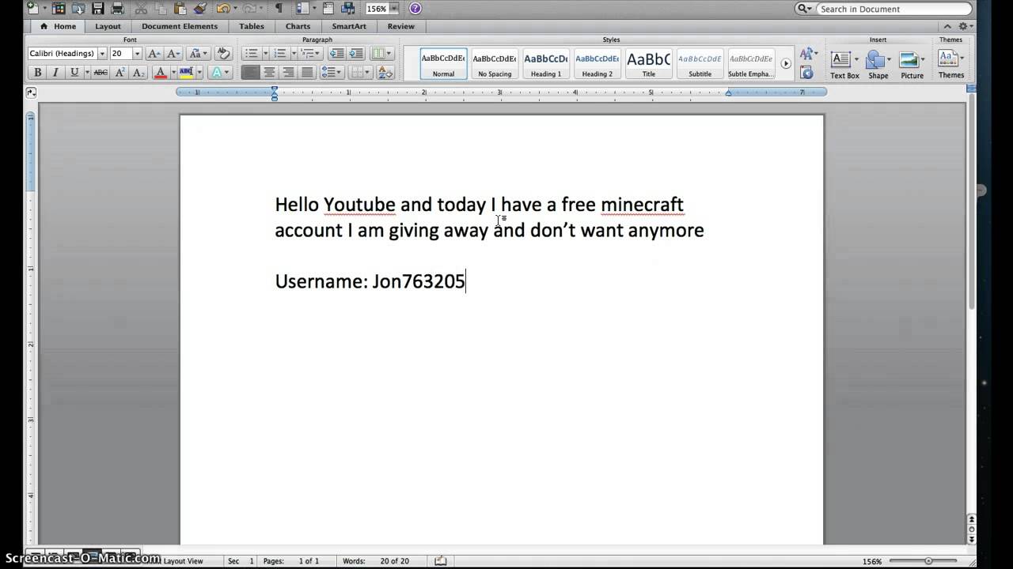Decrease paragraph indent
1013x569 pixels.
(x=336, y=54)
